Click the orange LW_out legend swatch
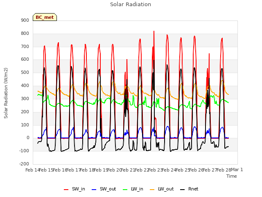This screenshot has width=262, height=197. tap(152, 190)
